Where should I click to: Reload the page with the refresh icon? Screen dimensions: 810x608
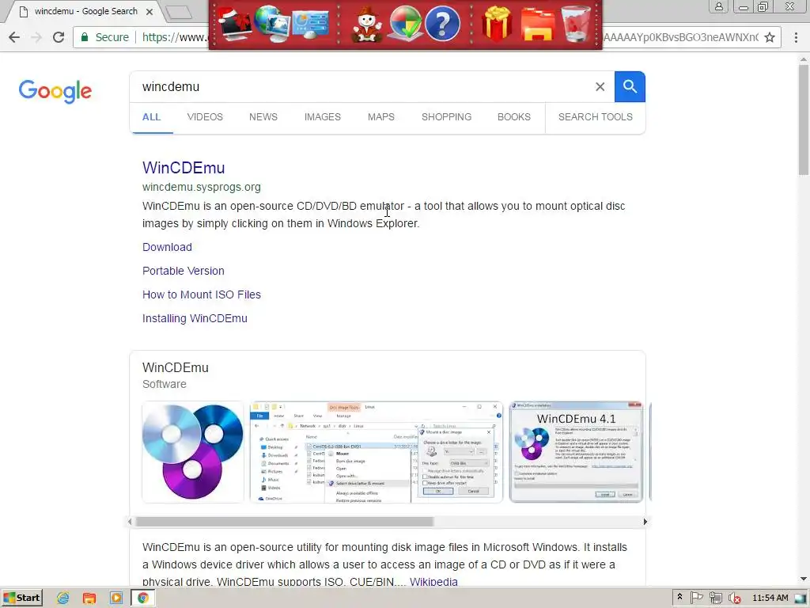(x=59, y=37)
